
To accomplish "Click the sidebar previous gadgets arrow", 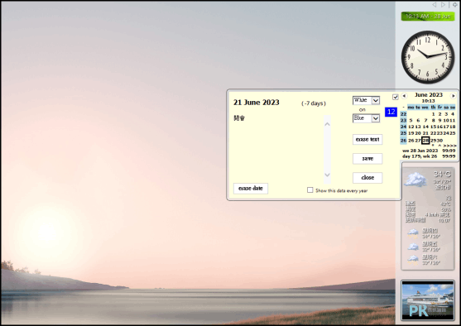I will point(435,5).
